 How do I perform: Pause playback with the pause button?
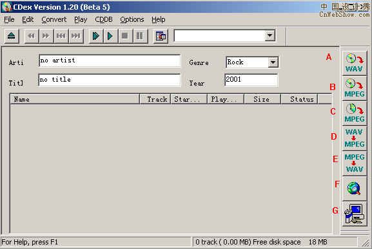140,36
